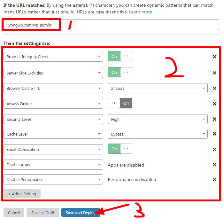Click the Save and Deploy button
Viewport: 223px width, 219px height.
click(80, 213)
